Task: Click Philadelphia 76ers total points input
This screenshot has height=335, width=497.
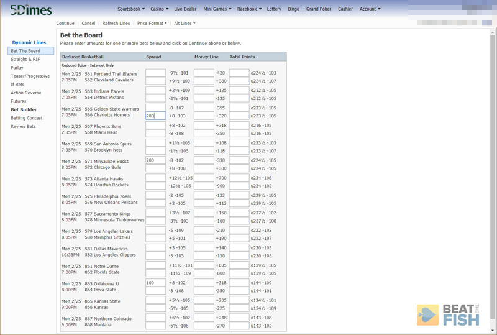Action: point(239,195)
